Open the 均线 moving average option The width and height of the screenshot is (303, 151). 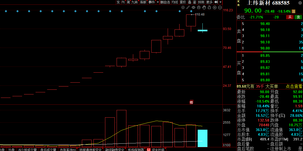coord(175,2)
